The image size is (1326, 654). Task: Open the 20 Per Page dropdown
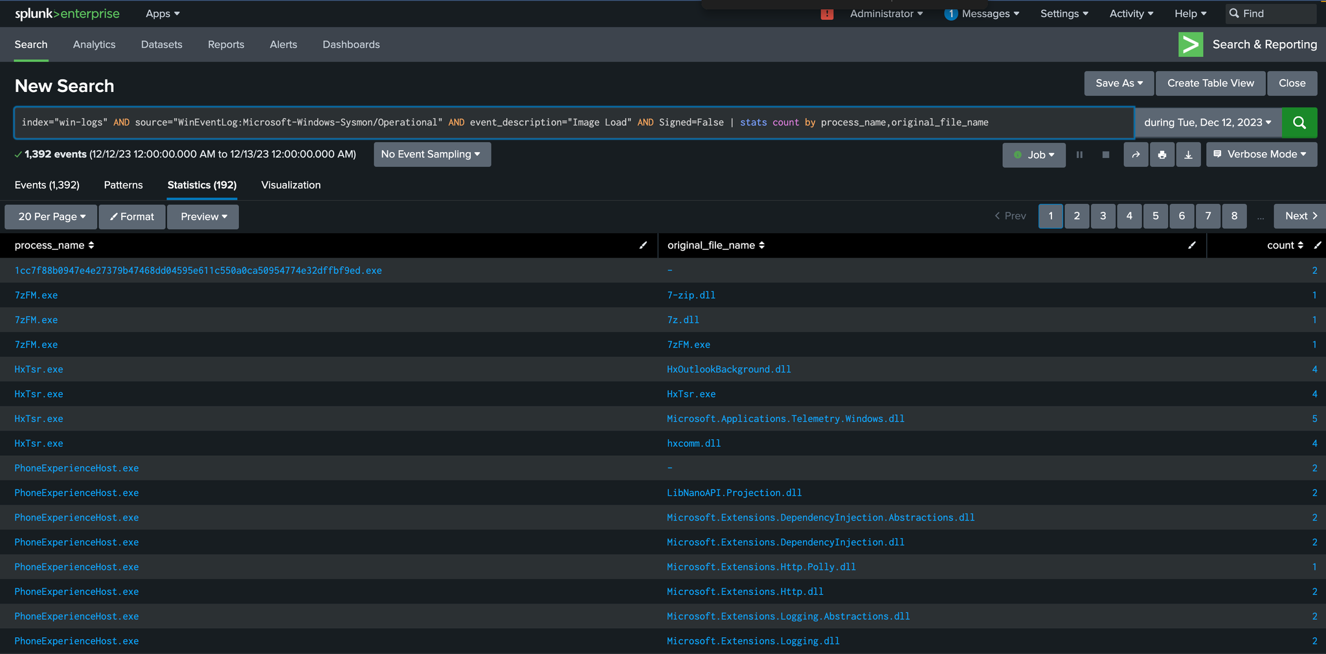(51, 216)
